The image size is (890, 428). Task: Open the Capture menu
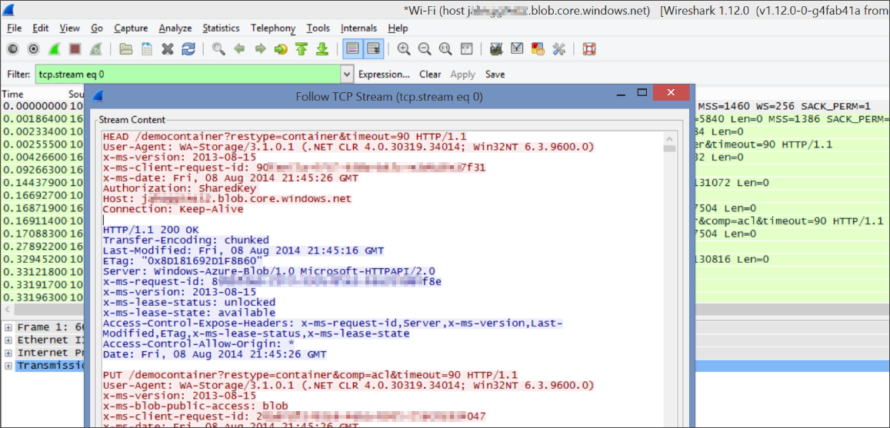(x=131, y=28)
